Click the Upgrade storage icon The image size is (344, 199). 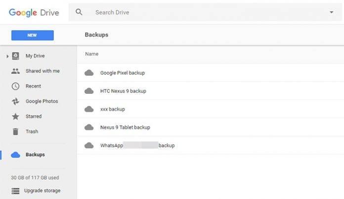click(15, 191)
